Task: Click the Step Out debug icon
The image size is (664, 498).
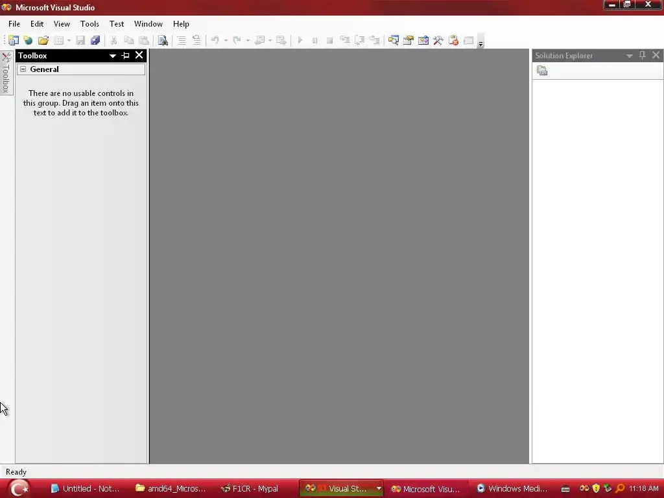Action: (x=375, y=40)
